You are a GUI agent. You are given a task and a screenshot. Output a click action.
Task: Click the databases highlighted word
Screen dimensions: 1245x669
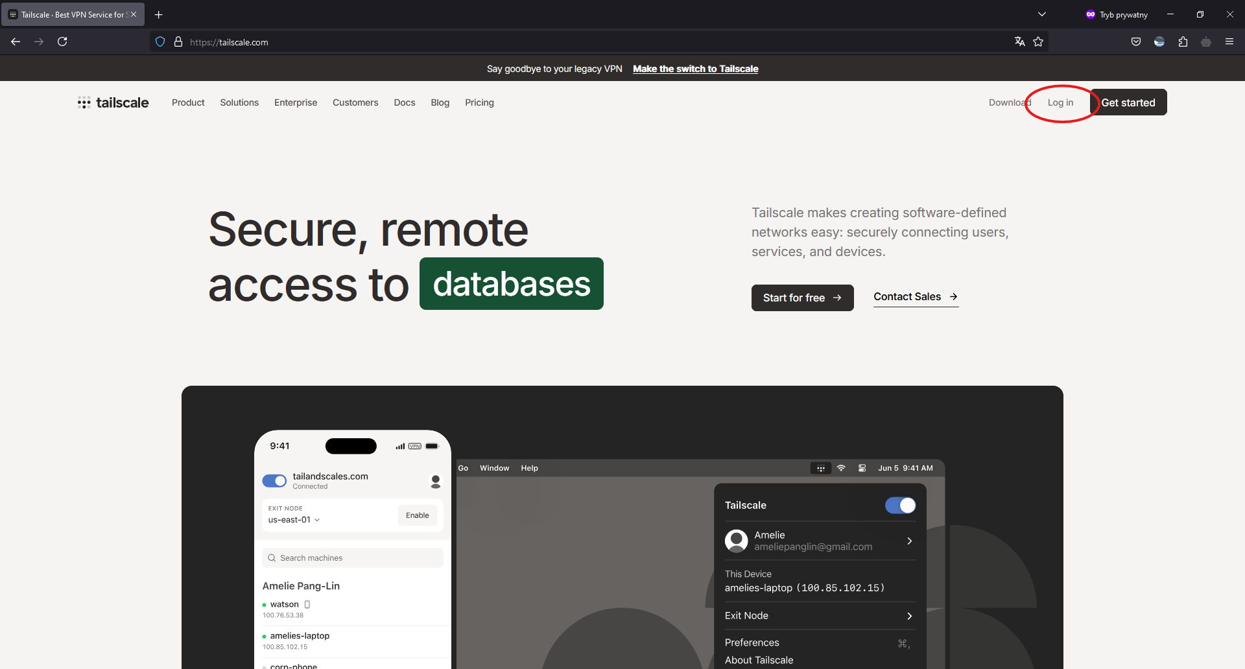(x=512, y=284)
